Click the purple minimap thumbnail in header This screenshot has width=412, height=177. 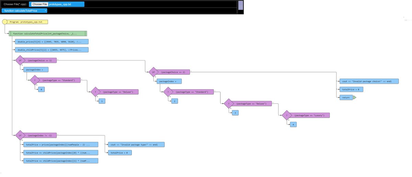(241, 5)
